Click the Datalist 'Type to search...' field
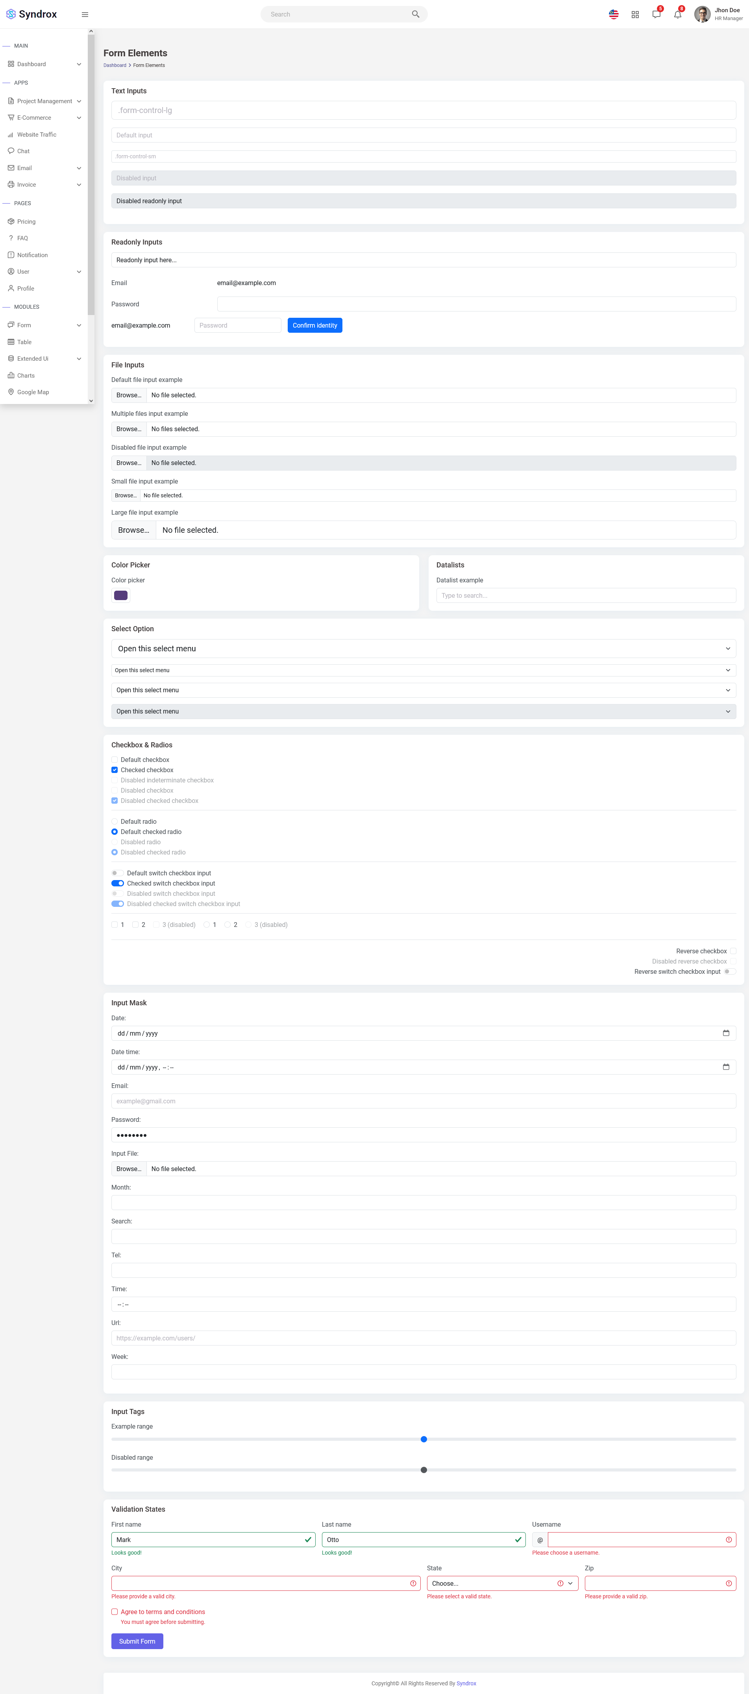The height and width of the screenshot is (1694, 749). pos(585,596)
